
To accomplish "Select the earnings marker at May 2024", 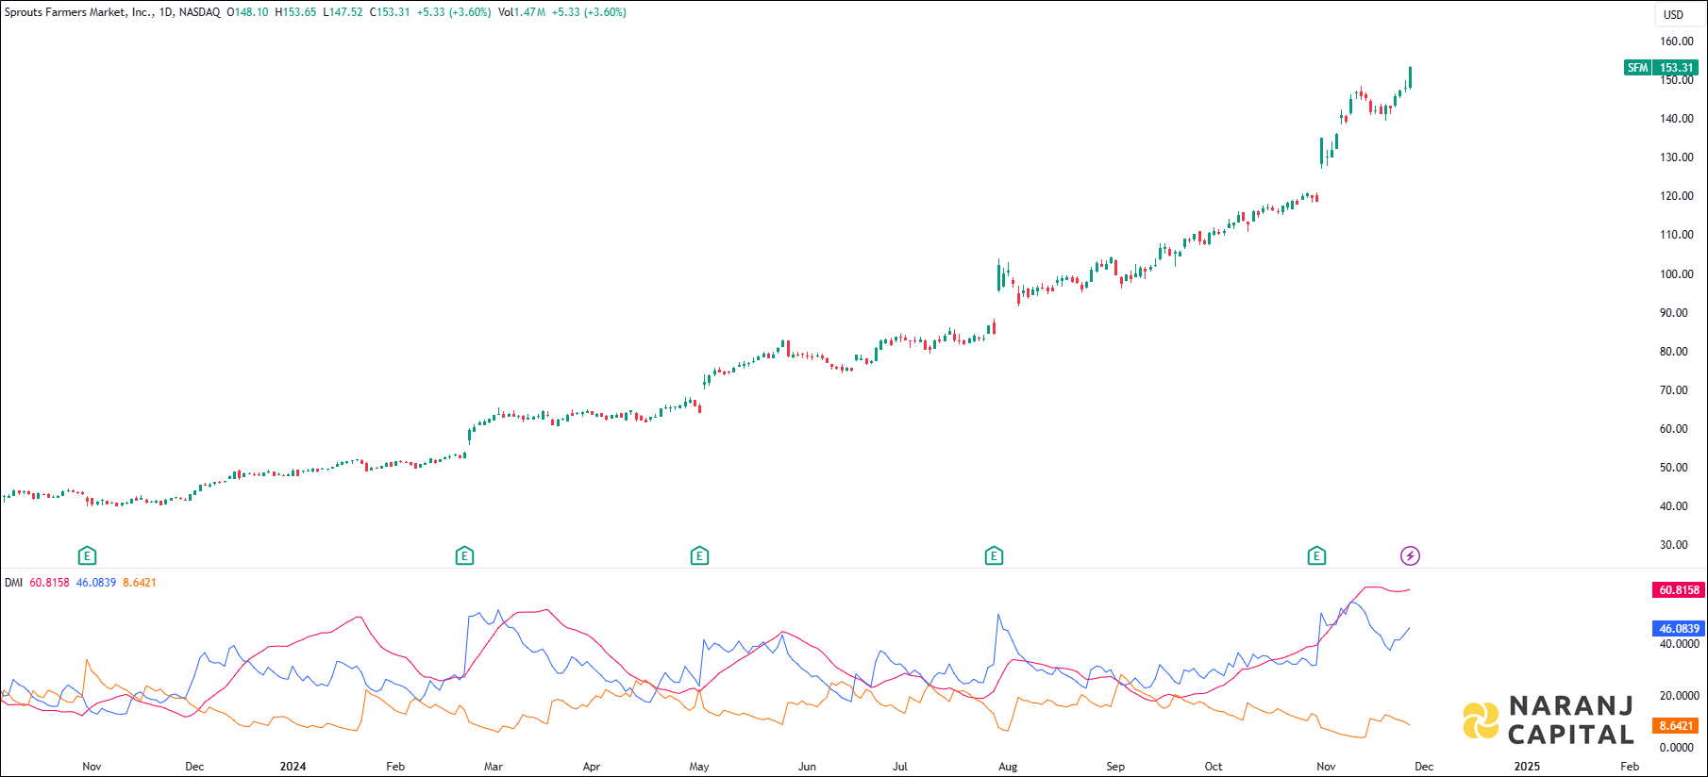I will click(699, 555).
